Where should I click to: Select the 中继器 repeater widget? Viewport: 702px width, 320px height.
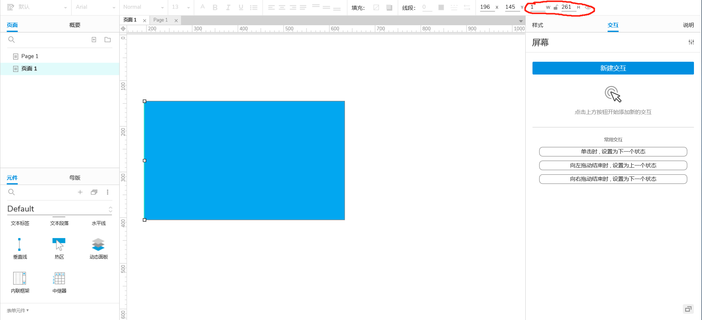click(x=59, y=282)
